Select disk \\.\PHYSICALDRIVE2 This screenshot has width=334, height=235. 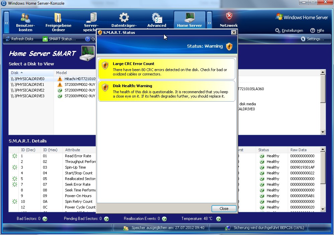(28, 90)
